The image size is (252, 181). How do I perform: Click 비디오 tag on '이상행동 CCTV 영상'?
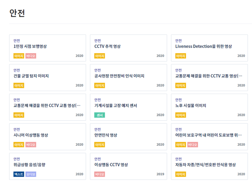coord(100,174)
